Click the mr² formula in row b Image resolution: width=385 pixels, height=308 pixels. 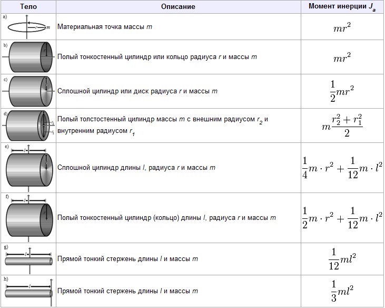pos(342,58)
